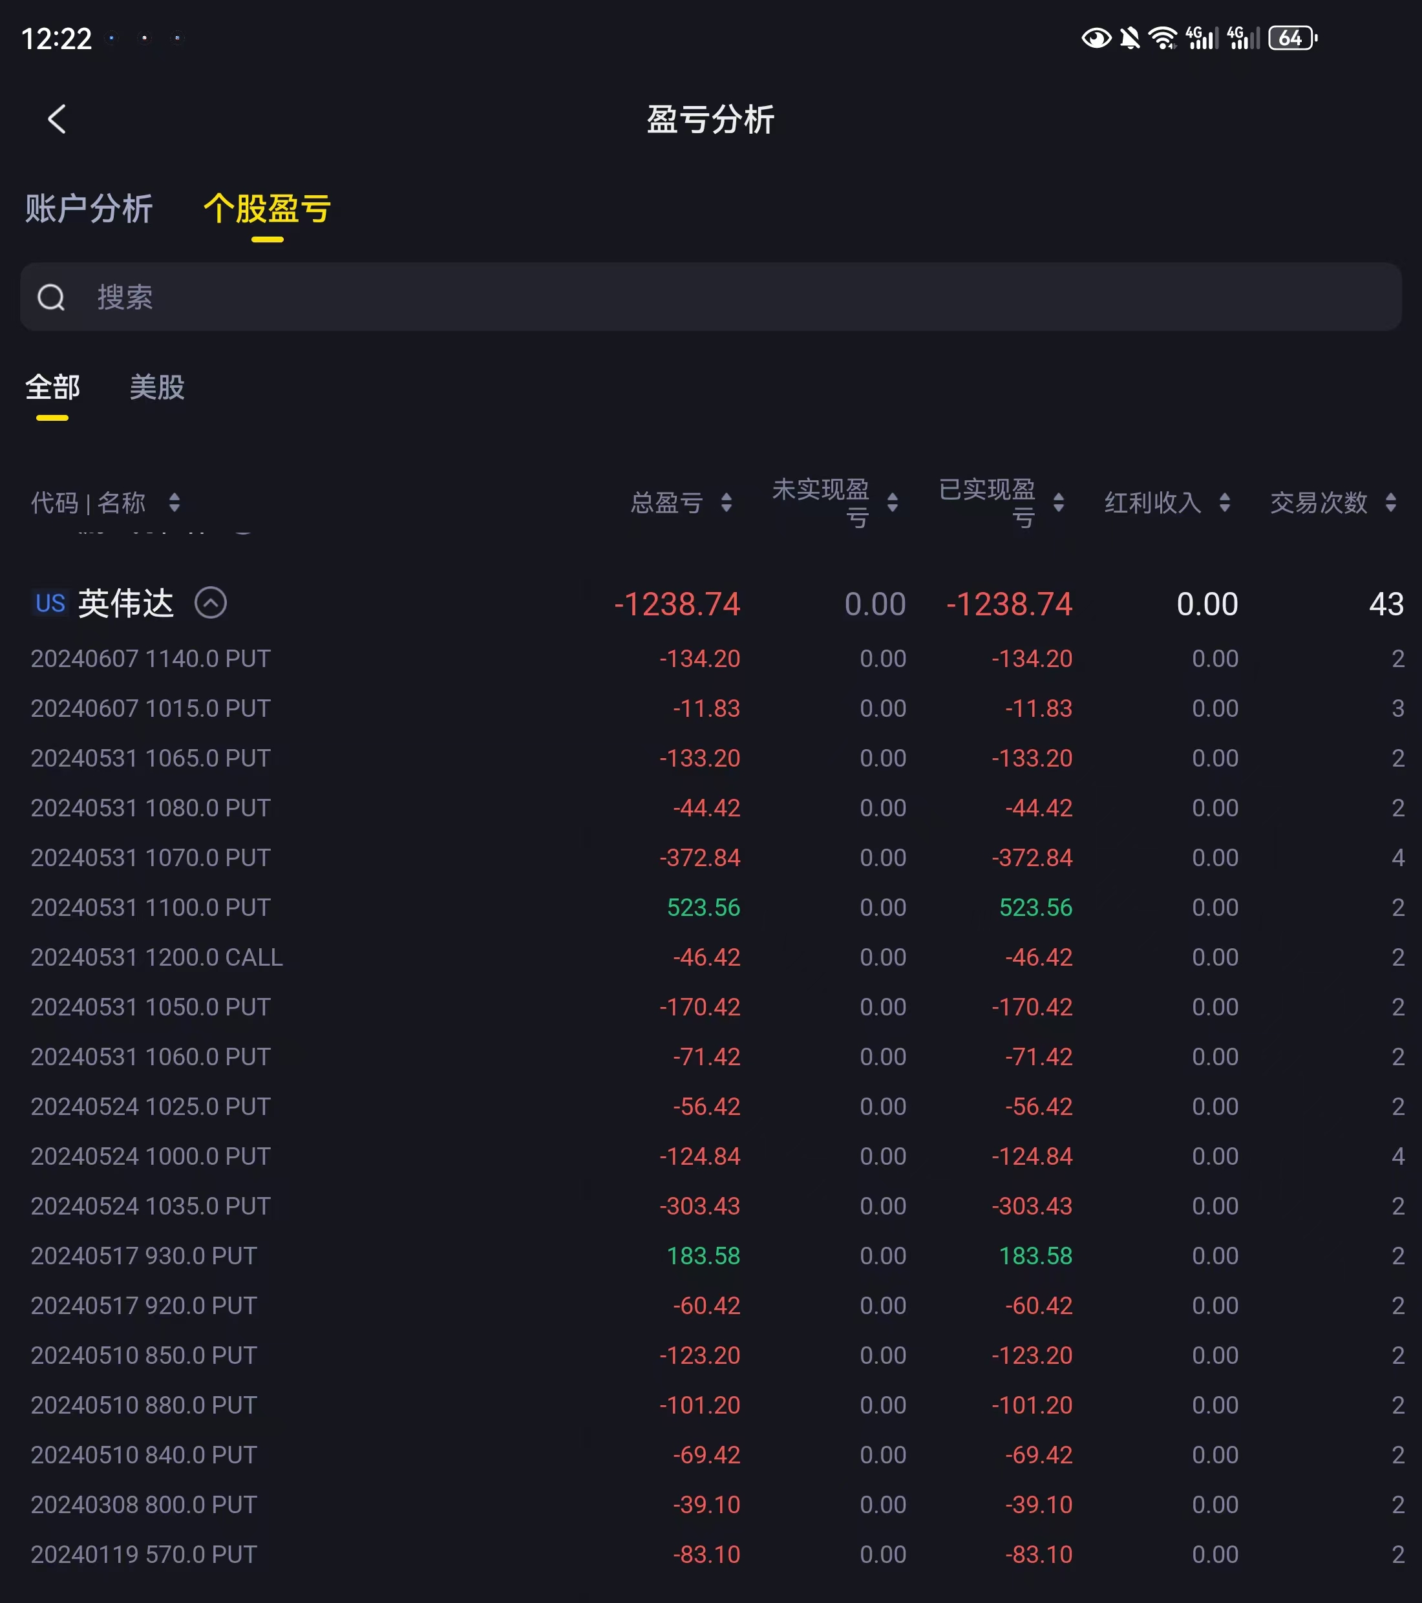Sort by 总盈亏 arrows icon
The image size is (1422, 1603).
(x=727, y=503)
